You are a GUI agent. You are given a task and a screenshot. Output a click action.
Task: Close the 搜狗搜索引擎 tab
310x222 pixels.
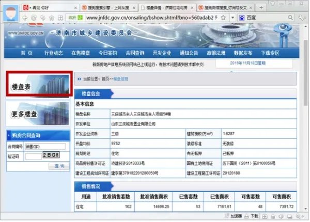[x=134, y=8]
